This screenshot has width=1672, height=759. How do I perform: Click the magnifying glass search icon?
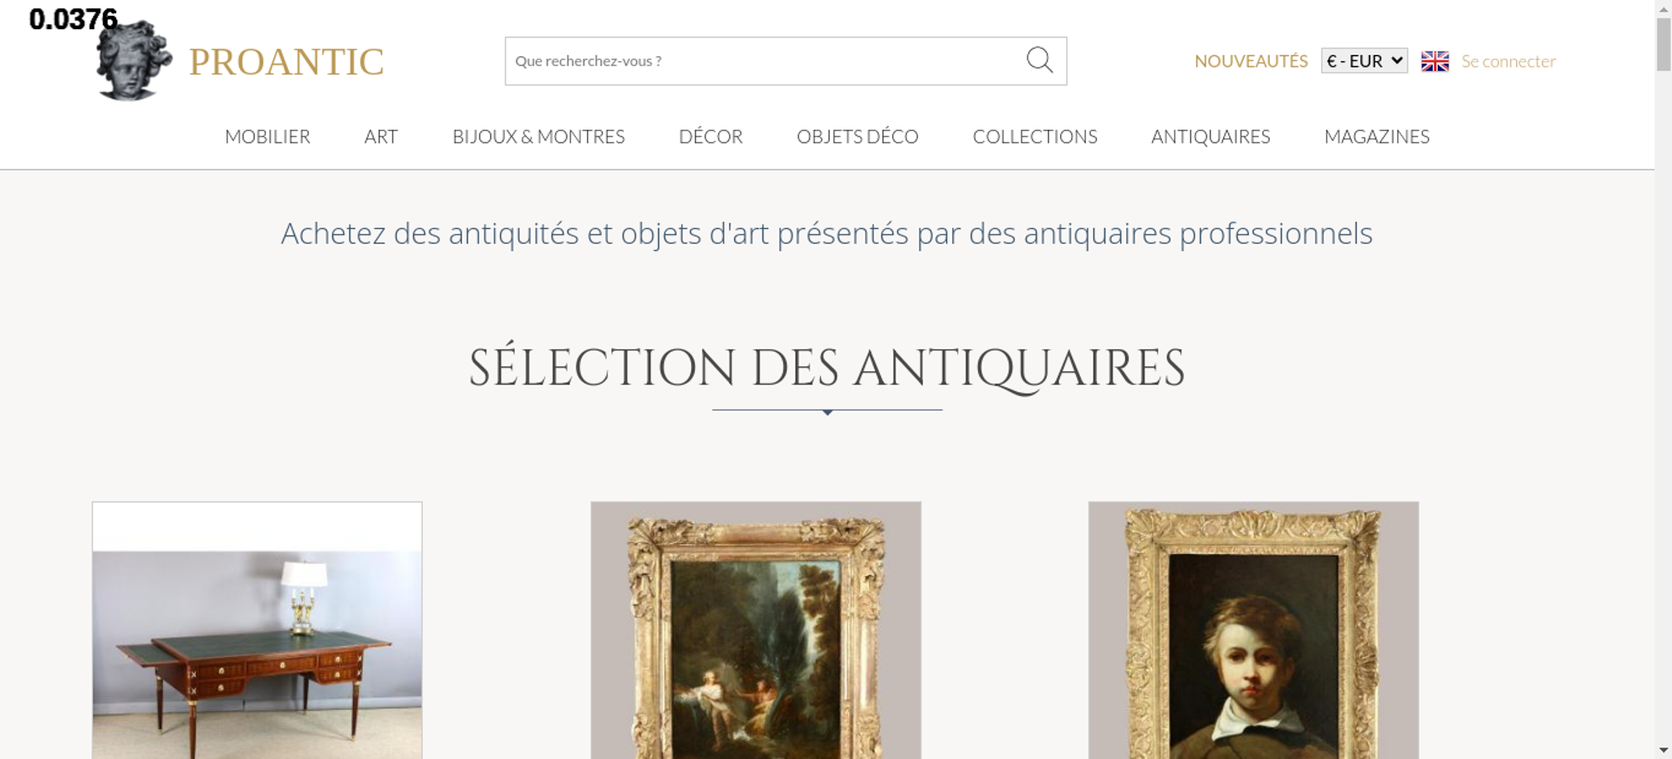coord(1039,60)
